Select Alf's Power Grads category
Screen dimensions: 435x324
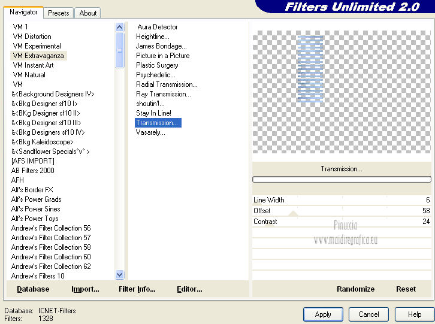click(x=36, y=199)
